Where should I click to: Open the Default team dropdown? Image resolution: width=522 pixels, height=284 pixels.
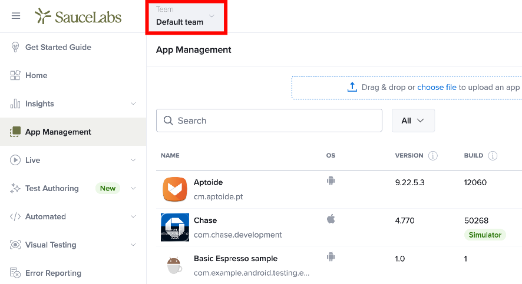tap(186, 16)
